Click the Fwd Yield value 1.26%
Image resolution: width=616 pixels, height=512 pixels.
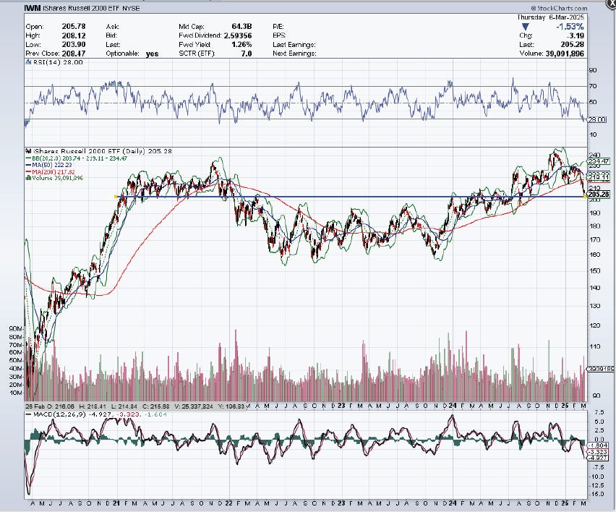coord(241,44)
